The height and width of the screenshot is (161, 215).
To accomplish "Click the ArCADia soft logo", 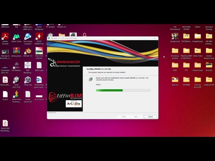I will [74, 104].
